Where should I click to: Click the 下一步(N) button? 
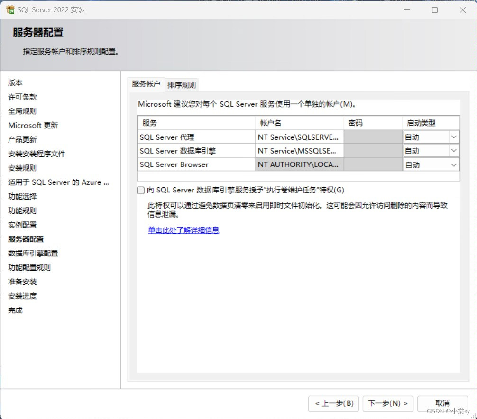[x=388, y=403]
